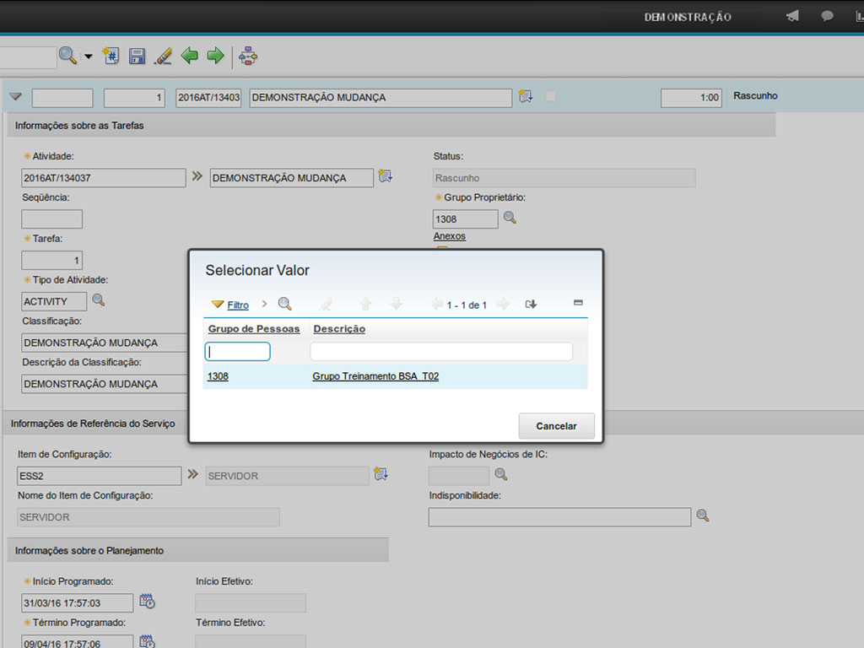864x648 pixels.
Task: Open the bulletin board megaphone icon
Action: click(x=792, y=16)
